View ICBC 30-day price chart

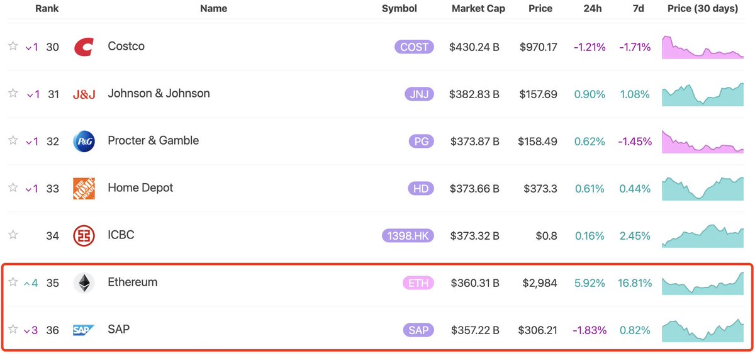tap(703, 236)
